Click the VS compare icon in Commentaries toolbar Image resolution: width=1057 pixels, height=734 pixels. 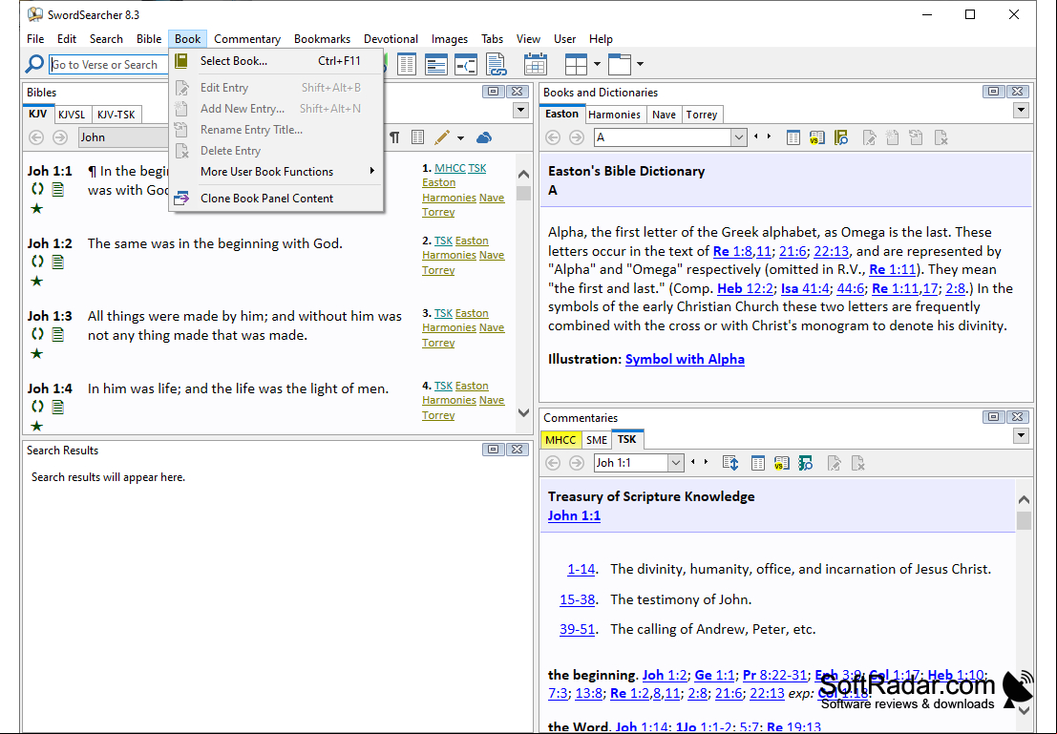point(781,463)
